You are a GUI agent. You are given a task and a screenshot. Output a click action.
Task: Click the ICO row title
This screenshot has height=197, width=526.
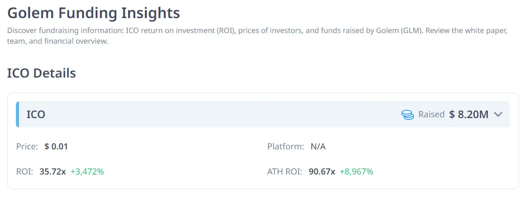(x=36, y=115)
